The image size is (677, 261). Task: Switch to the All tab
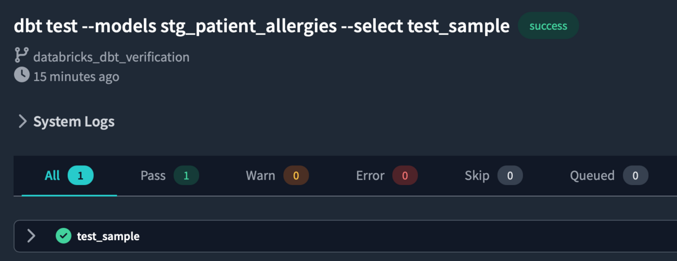69,176
